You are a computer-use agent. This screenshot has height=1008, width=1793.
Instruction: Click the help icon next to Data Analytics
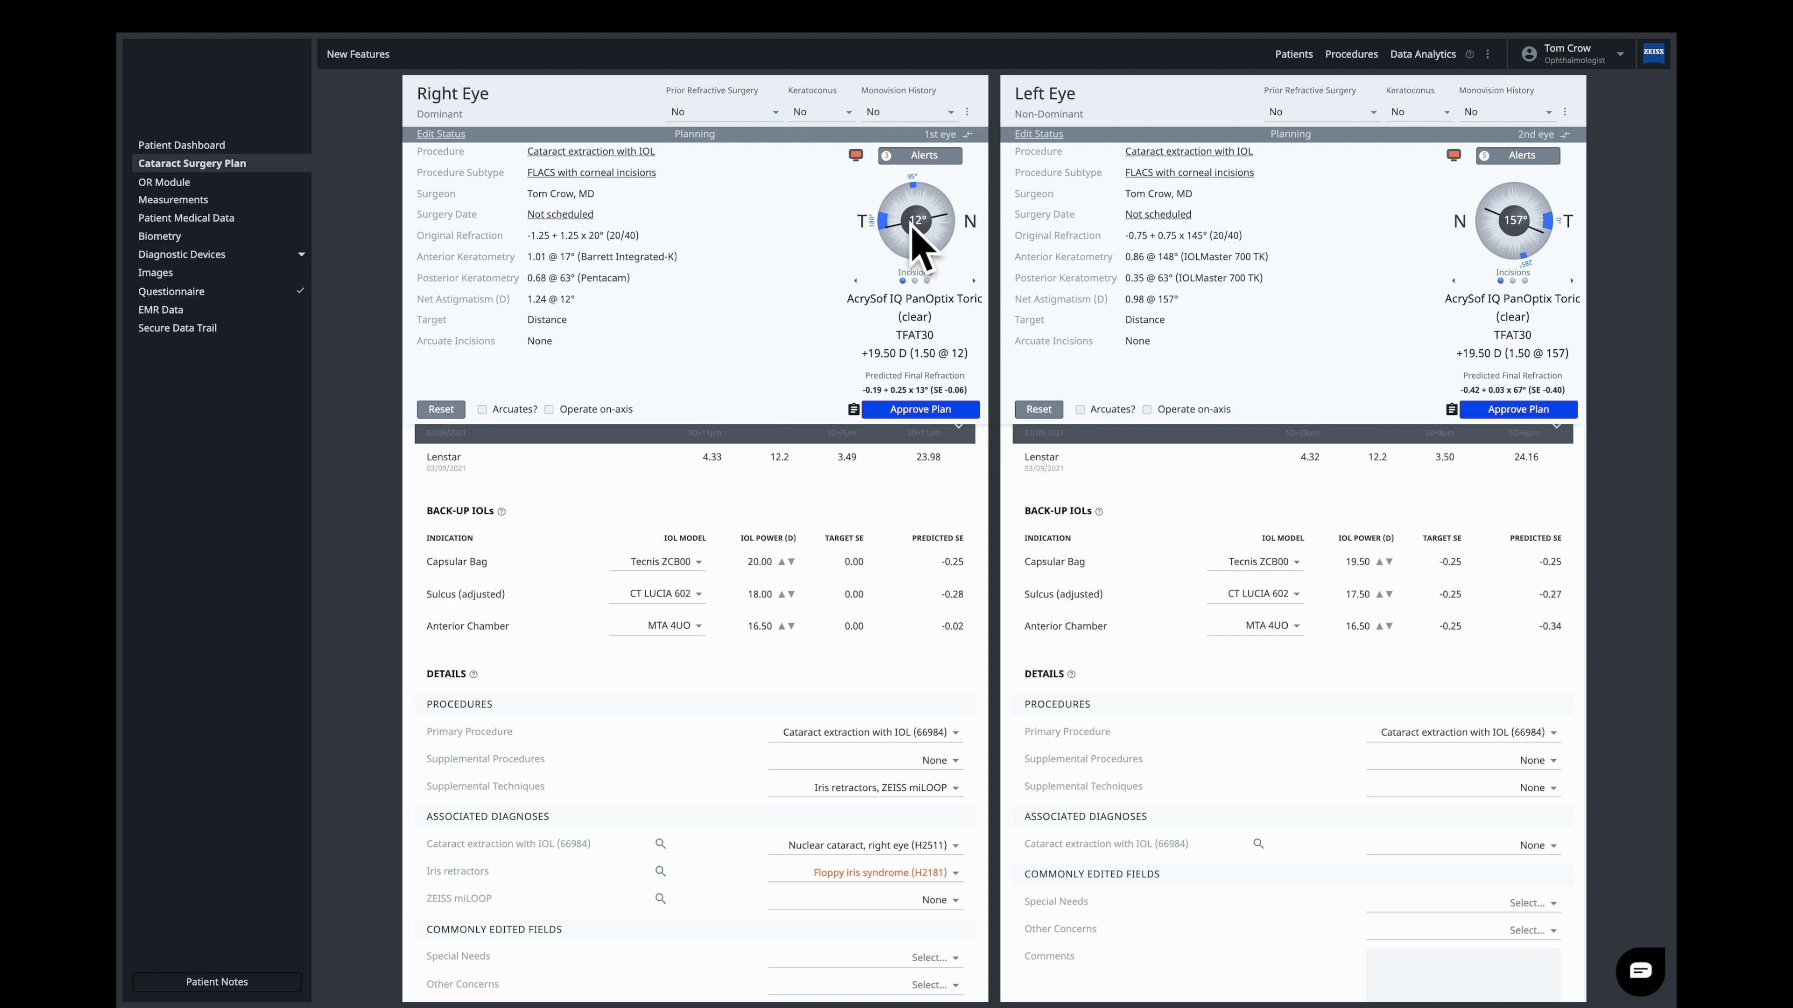coord(1469,54)
